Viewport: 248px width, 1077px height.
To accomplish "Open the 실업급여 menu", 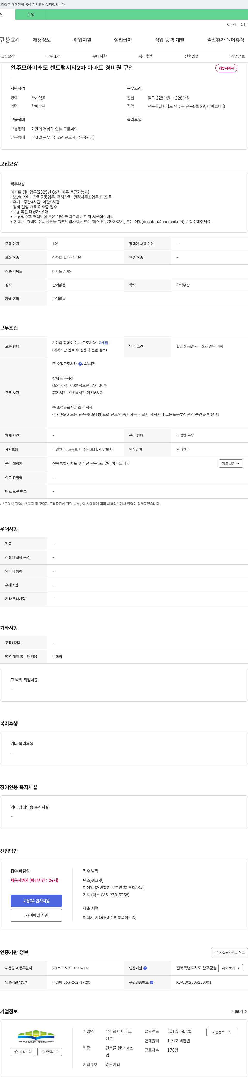I will [x=123, y=40].
